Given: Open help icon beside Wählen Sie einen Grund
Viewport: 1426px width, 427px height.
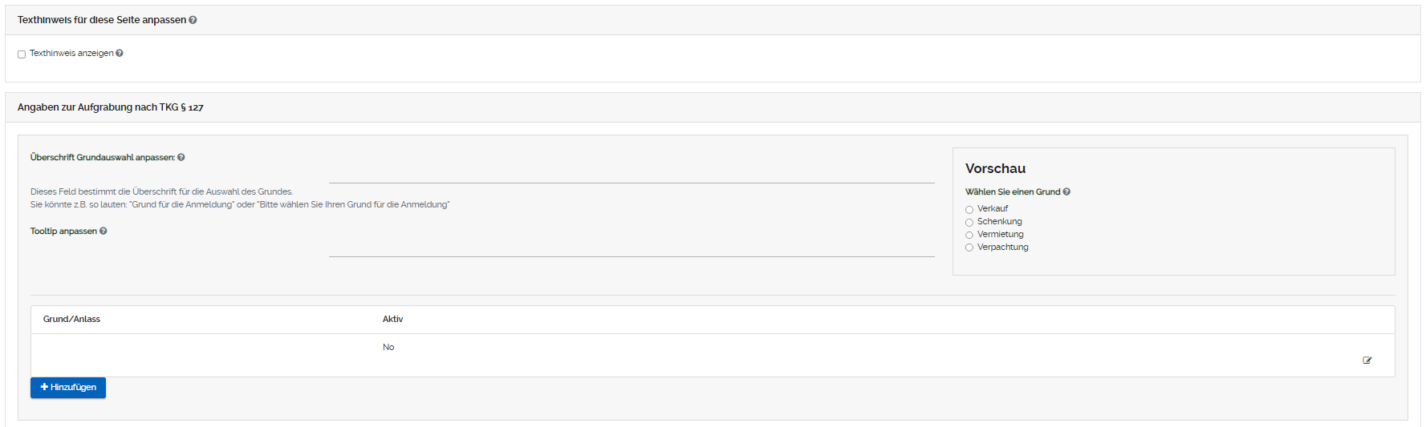Looking at the screenshot, I should (x=1066, y=192).
